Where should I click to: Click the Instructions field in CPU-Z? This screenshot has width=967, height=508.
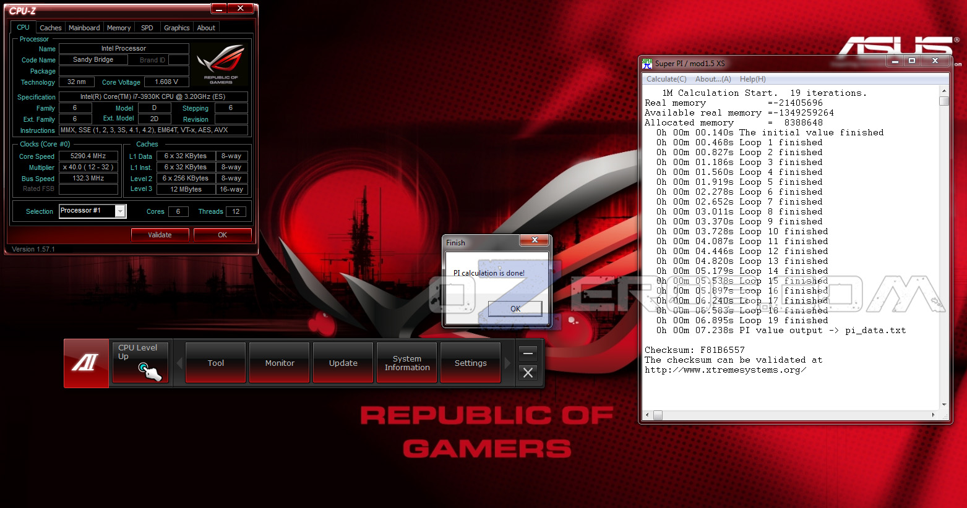153,130
